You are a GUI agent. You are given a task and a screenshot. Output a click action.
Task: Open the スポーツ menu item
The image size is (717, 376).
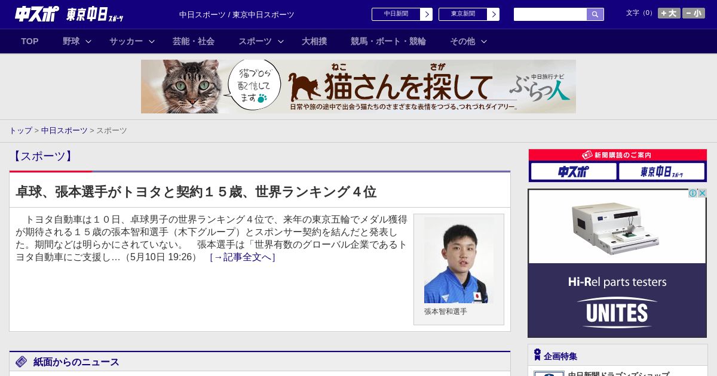pyautogui.click(x=255, y=41)
